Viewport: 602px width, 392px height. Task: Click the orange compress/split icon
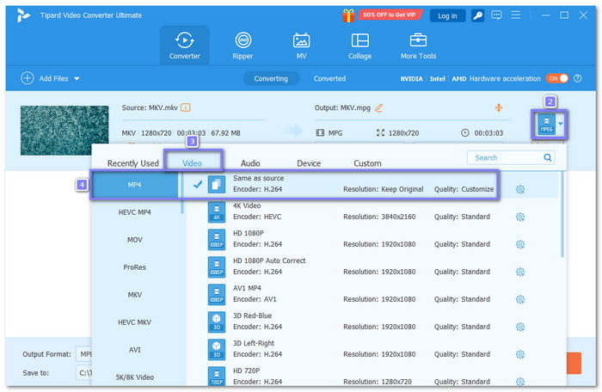pos(498,107)
